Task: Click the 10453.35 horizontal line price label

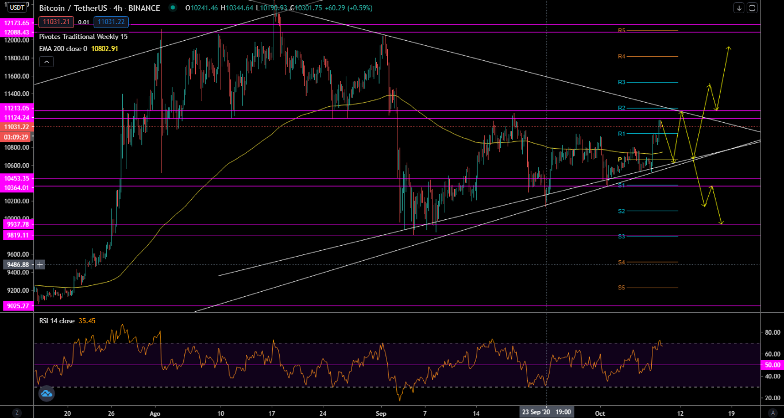Action: (x=17, y=179)
